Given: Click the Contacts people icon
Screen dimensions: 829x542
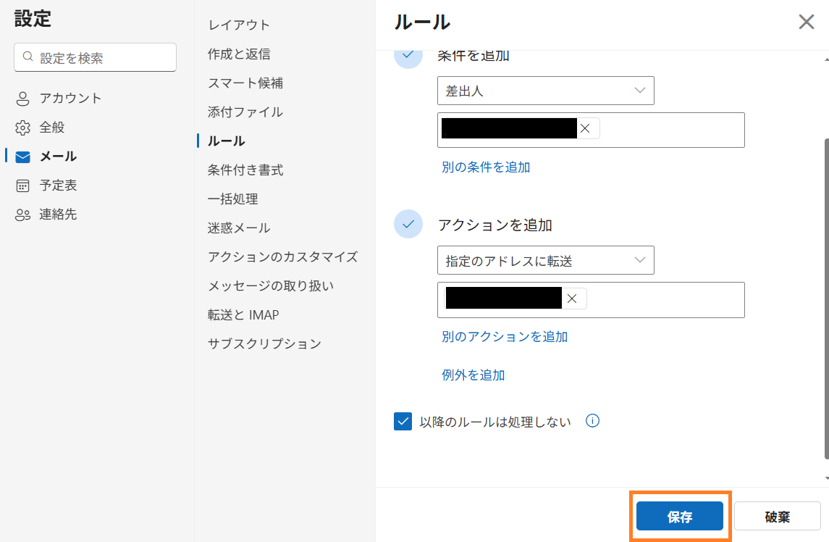Looking at the screenshot, I should tap(23, 214).
